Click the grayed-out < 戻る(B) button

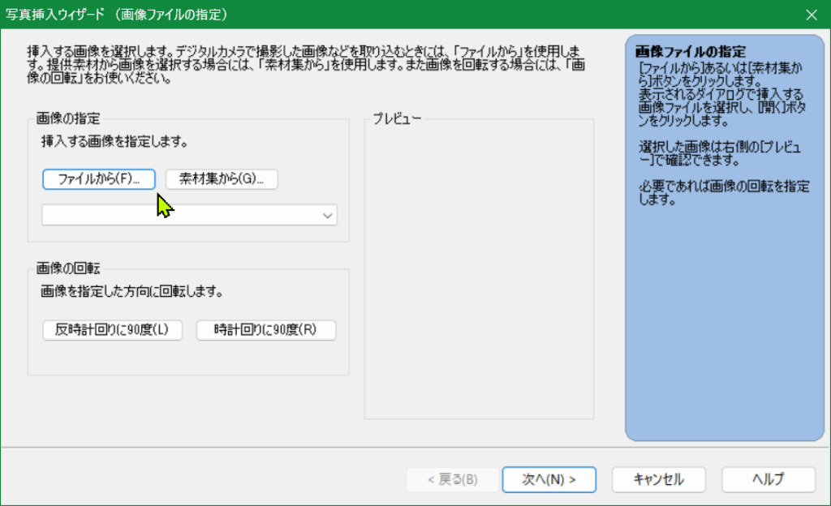(452, 479)
